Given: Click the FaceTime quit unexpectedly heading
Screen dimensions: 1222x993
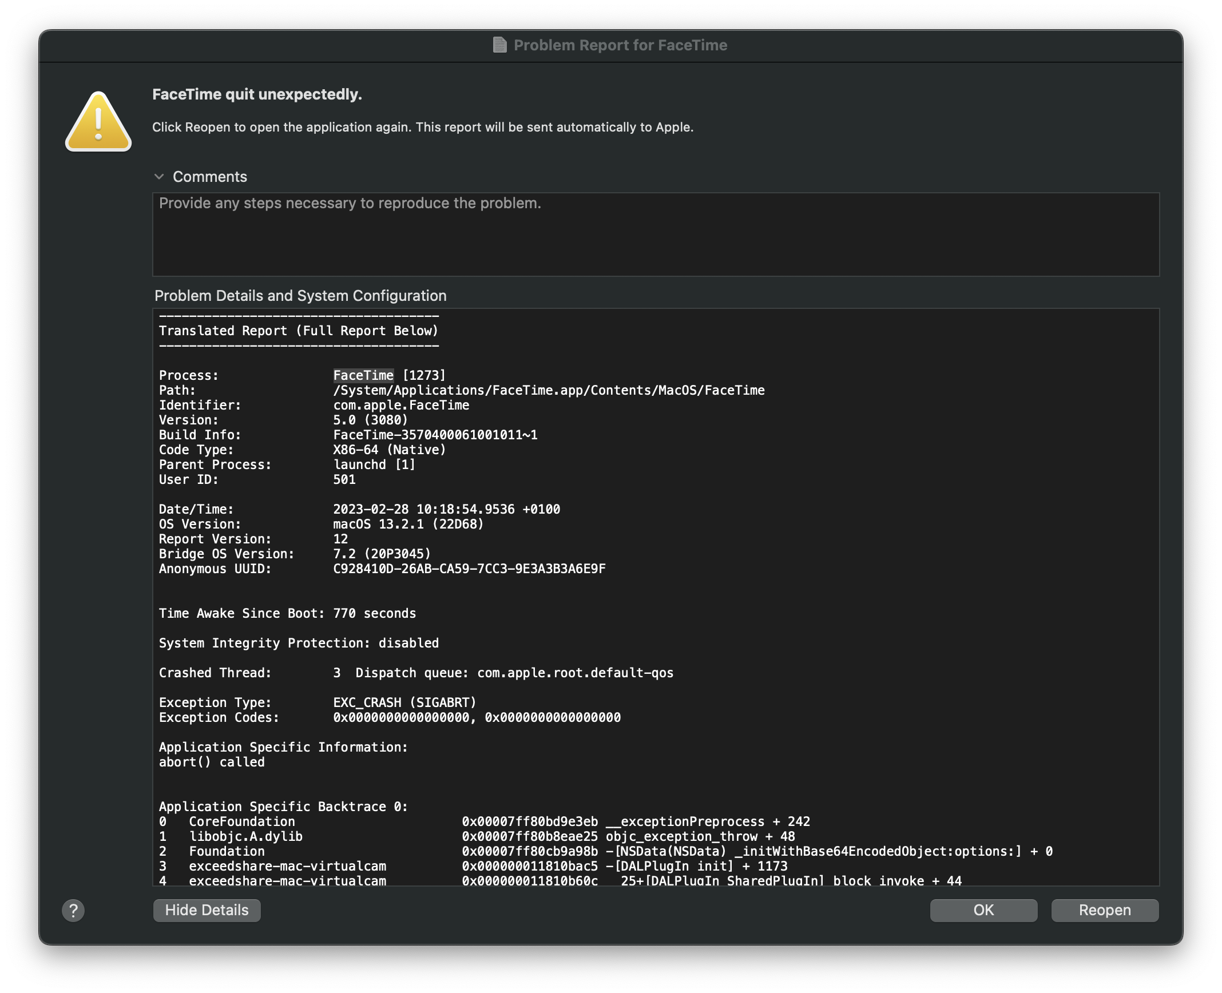Looking at the screenshot, I should click(257, 94).
